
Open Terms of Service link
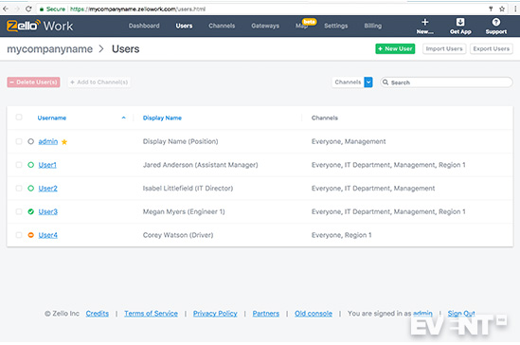pyautogui.click(x=151, y=314)
